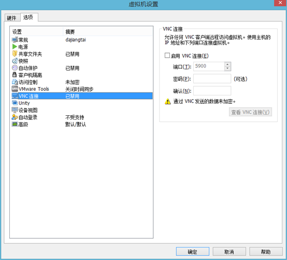Viewport: 287px width, 260px height.
Task: Select the 常规 row label
Action: point(23,40)
